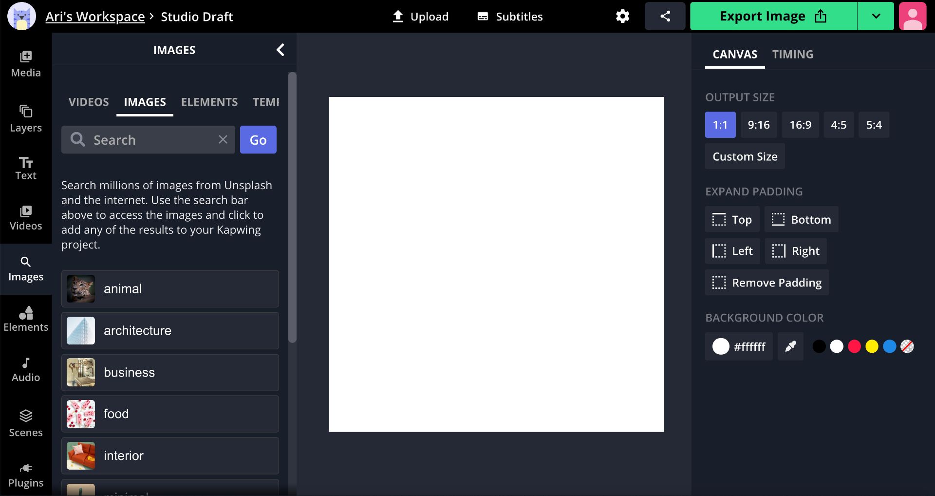The width and height of the screenshot is (935, 496).
Task: Select the architecture image category
Action: click(x=170, y=331)
